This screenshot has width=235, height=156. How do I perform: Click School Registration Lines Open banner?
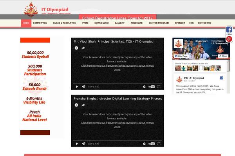click(x=117, y=17)
